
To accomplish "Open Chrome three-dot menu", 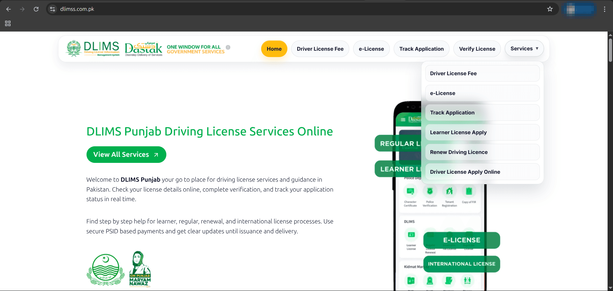I will (x=604, y=9).
